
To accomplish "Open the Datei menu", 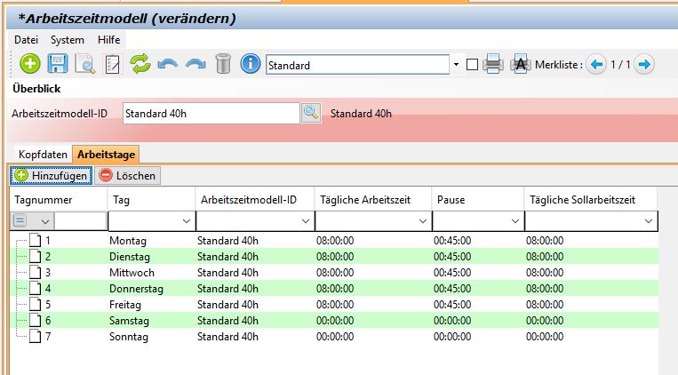I will click(x=26, y=40).
